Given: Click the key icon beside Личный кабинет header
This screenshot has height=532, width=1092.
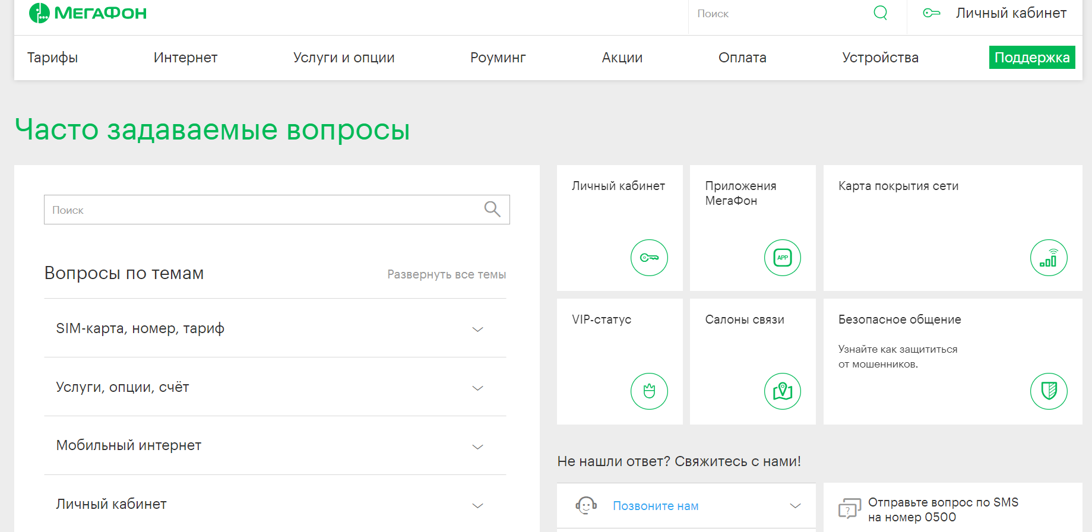Looking at the screenshot, I should [932, 13].
